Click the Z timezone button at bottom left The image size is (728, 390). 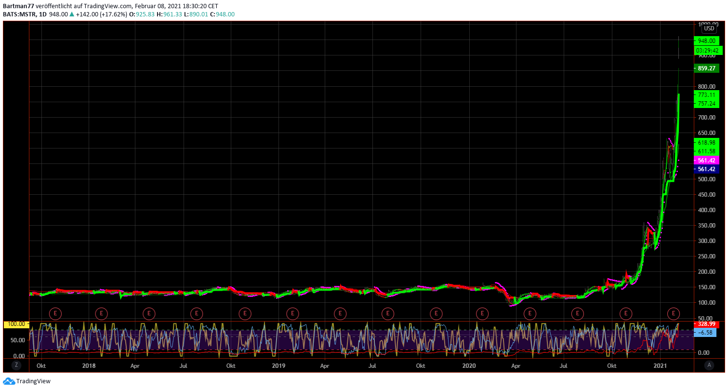click(x=16, y=365)
